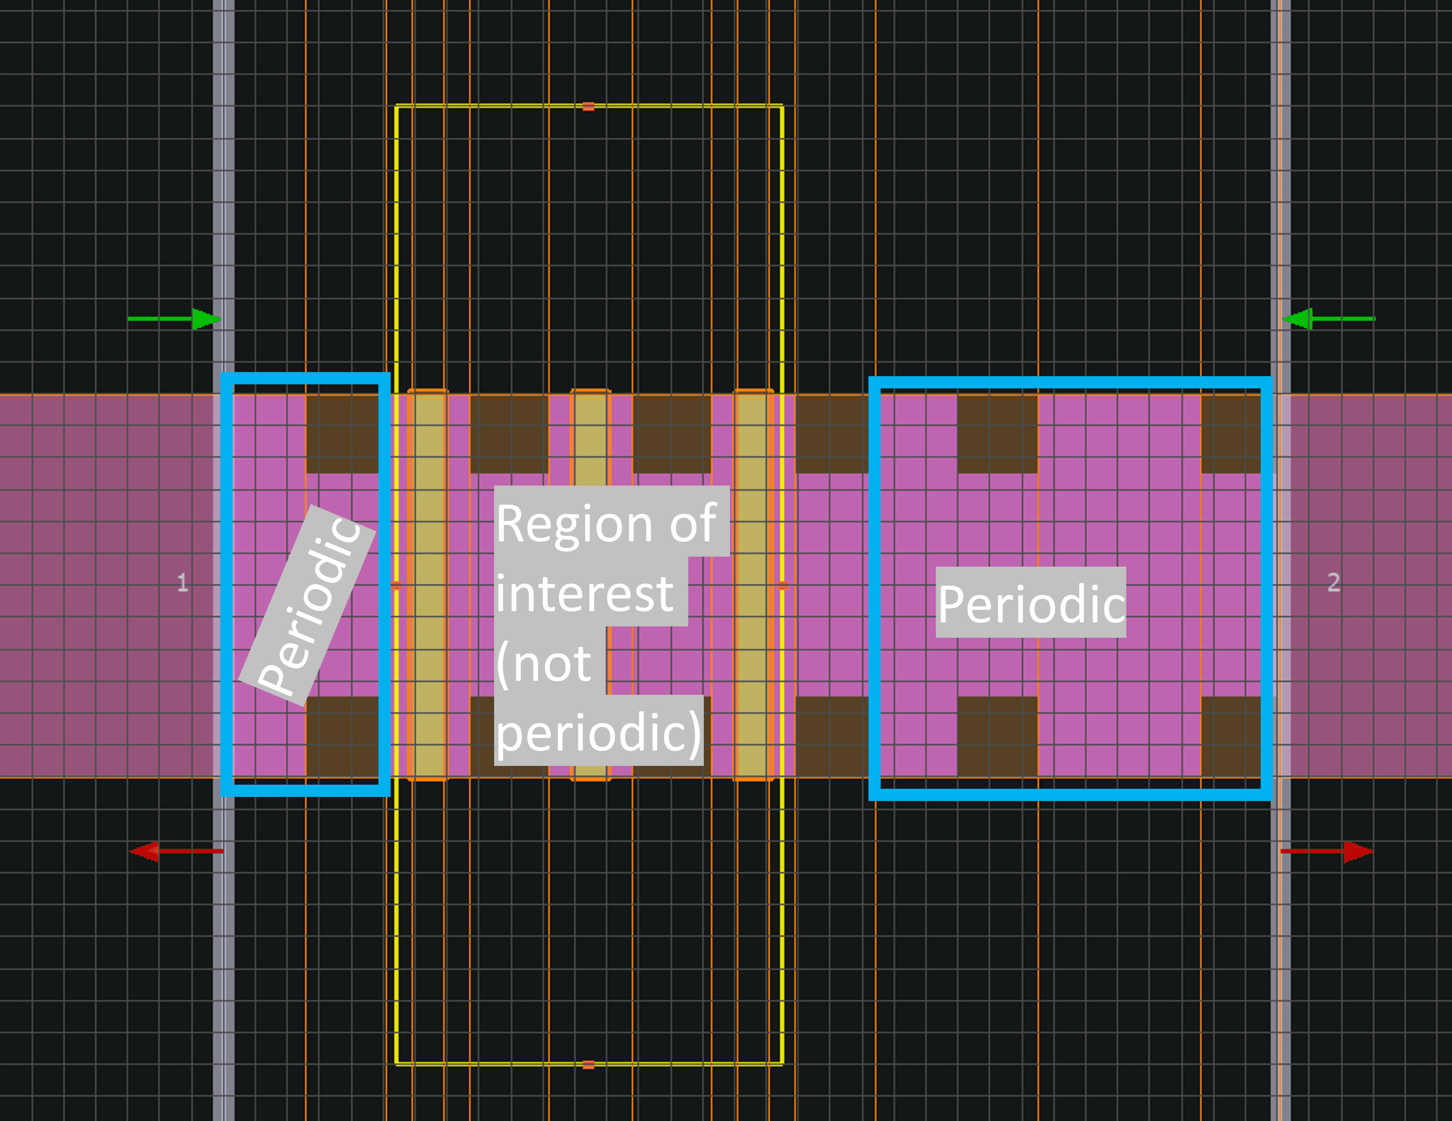Select green injection arrow pointing left at port 2
The image size is (1452, 1121).
tap(1328, 318)
